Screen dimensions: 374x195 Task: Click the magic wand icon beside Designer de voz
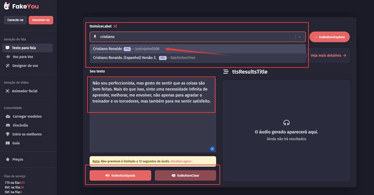(7, 65)
